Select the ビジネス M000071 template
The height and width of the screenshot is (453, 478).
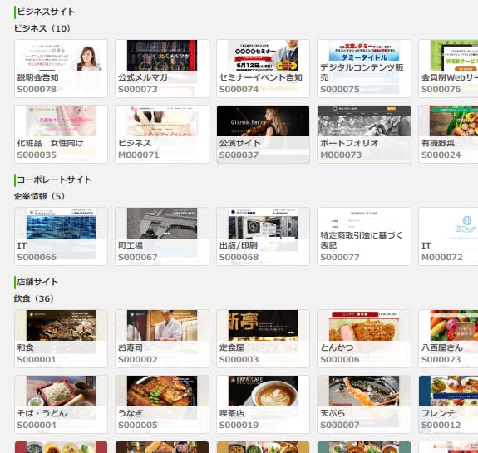pos(162,134)
